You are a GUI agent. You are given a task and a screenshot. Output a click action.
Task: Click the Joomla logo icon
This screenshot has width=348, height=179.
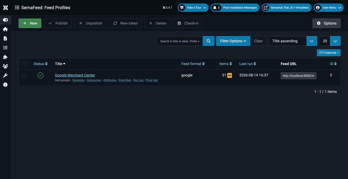click(5, 8)
